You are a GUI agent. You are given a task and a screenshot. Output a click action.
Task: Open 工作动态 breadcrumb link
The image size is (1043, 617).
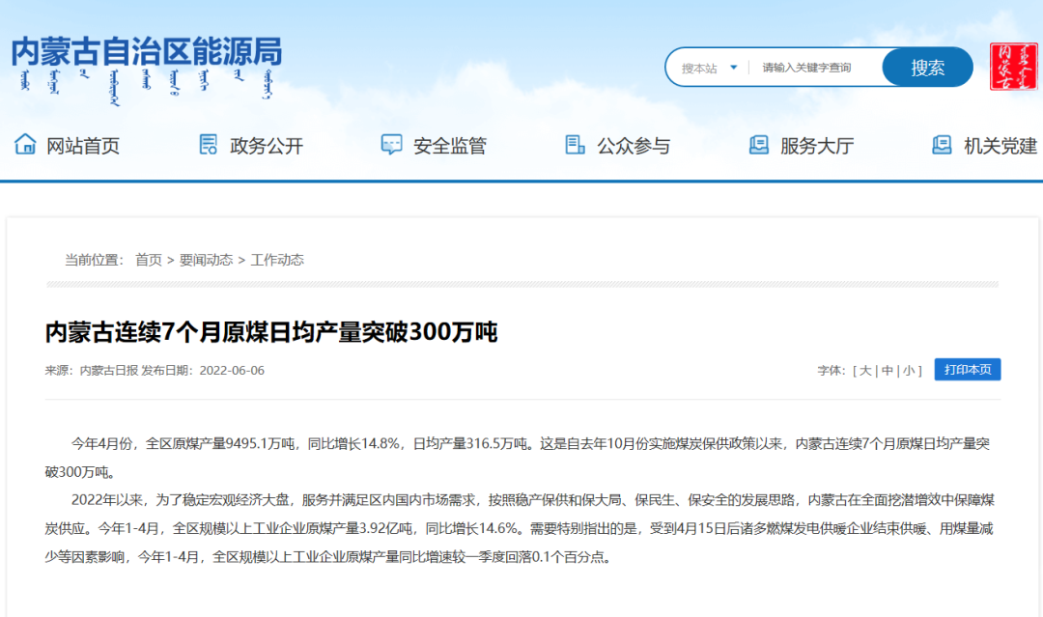pyautogui.click(x=277, y=260)
